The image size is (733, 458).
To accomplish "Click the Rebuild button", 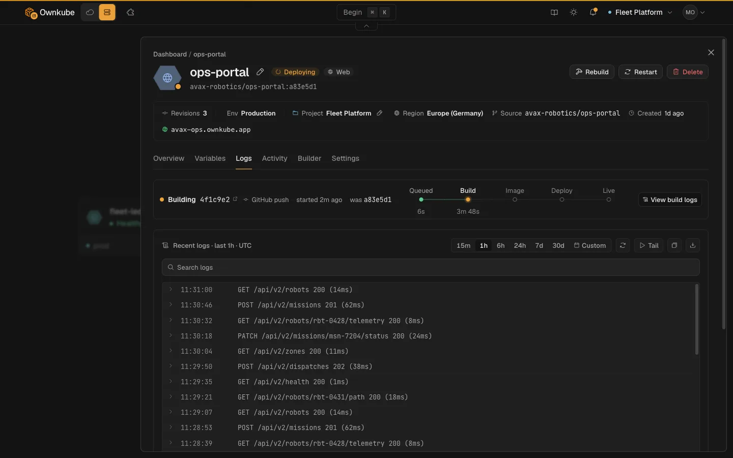I will 592,72.
